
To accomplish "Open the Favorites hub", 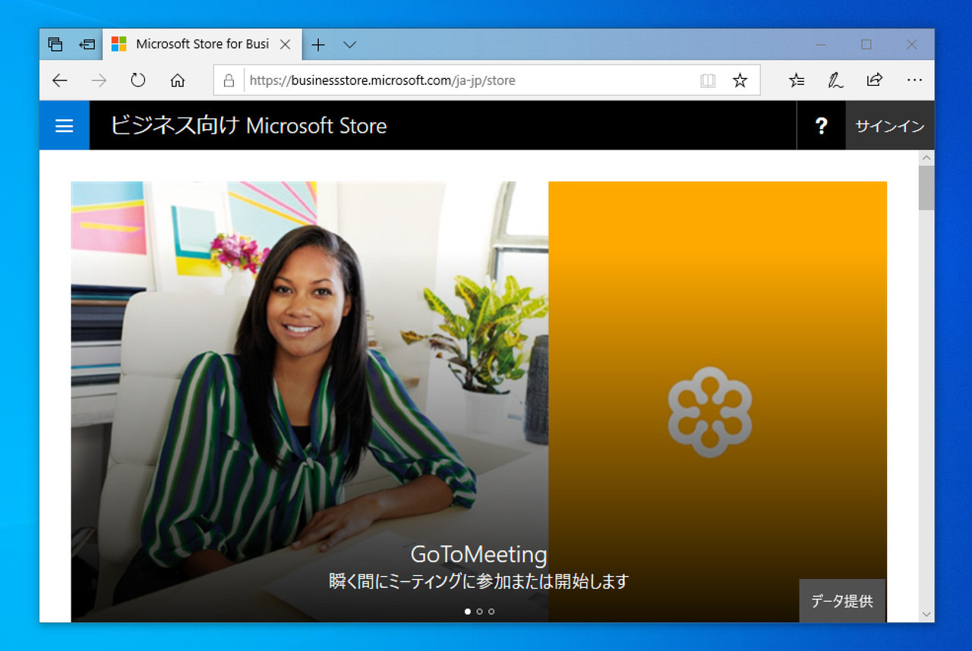I will pos(797,80).
